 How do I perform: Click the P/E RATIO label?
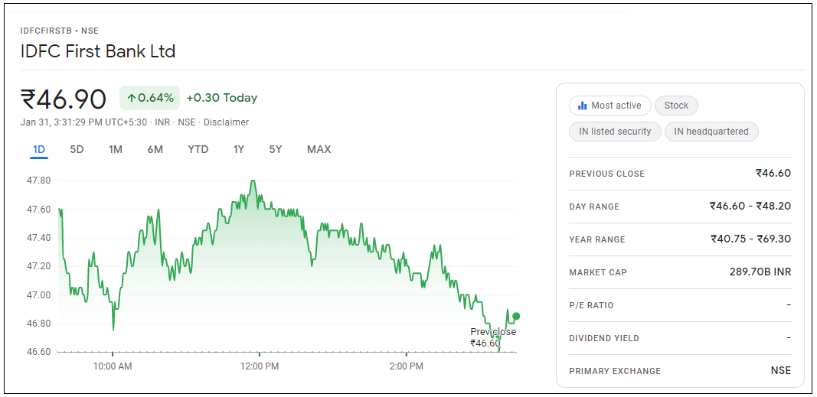591,305
